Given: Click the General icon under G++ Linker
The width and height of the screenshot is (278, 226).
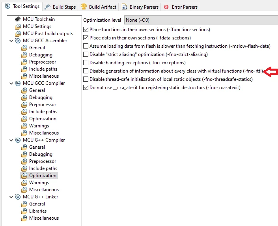Looking at the screenshot, I should (x=24, y=204).
